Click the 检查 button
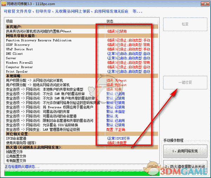 185,24
